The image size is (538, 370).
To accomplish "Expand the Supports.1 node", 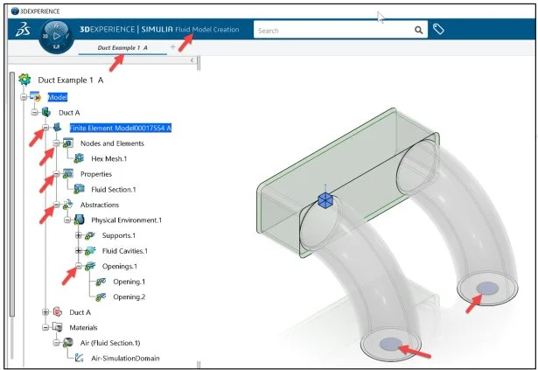I will (79, 235).
